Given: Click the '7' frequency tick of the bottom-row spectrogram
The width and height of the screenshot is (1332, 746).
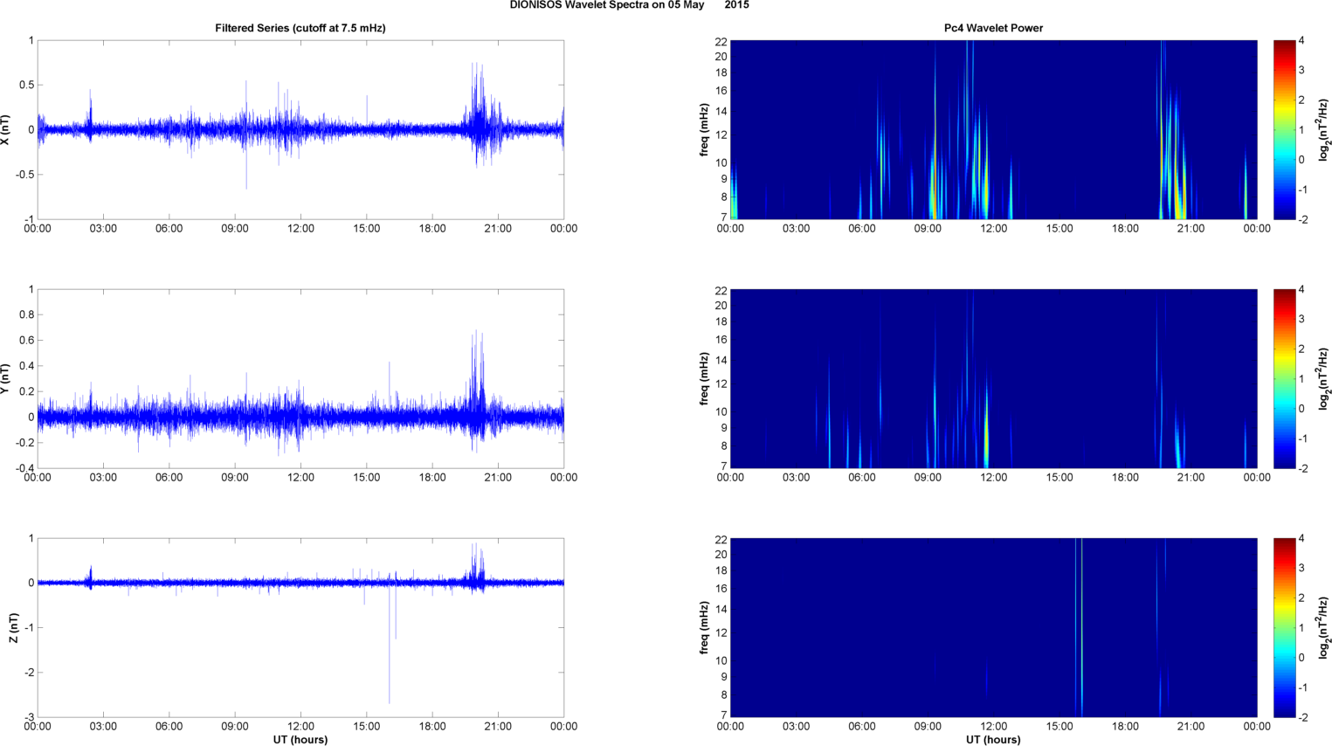Looking at the screenshot, I should [x=724, y=715].
